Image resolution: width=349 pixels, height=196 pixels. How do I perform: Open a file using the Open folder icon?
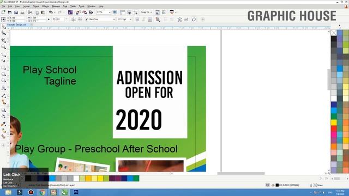tap(10, 13)
